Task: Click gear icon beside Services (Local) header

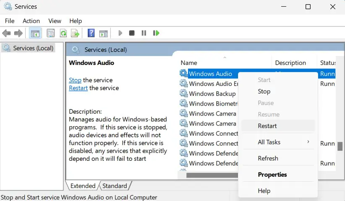Action: (x=76, y=50)
